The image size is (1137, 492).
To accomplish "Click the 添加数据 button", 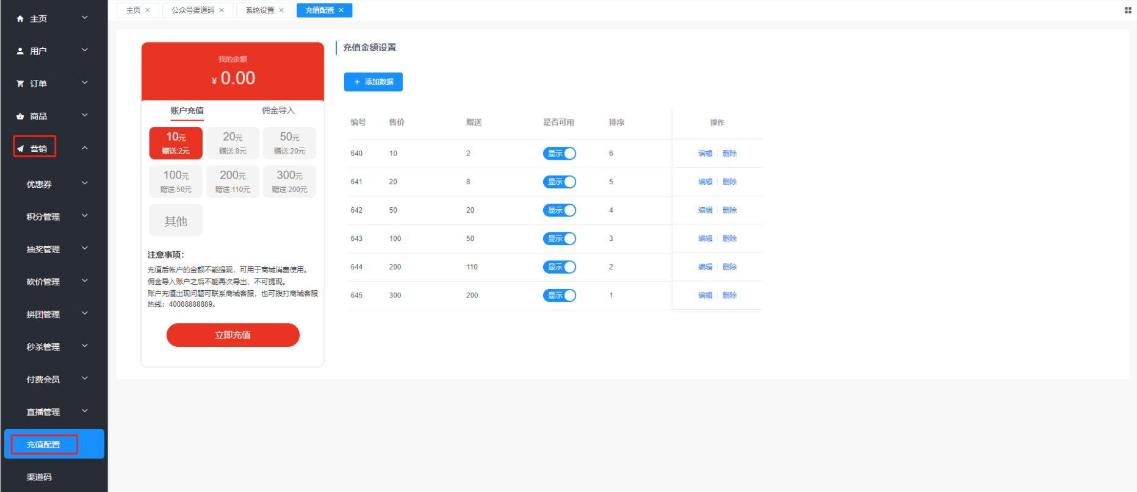I will click(x=373, y=82).
